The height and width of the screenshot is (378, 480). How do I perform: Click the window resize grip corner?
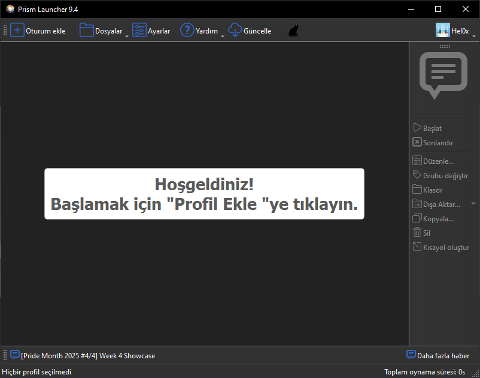[x=476, y=374]
